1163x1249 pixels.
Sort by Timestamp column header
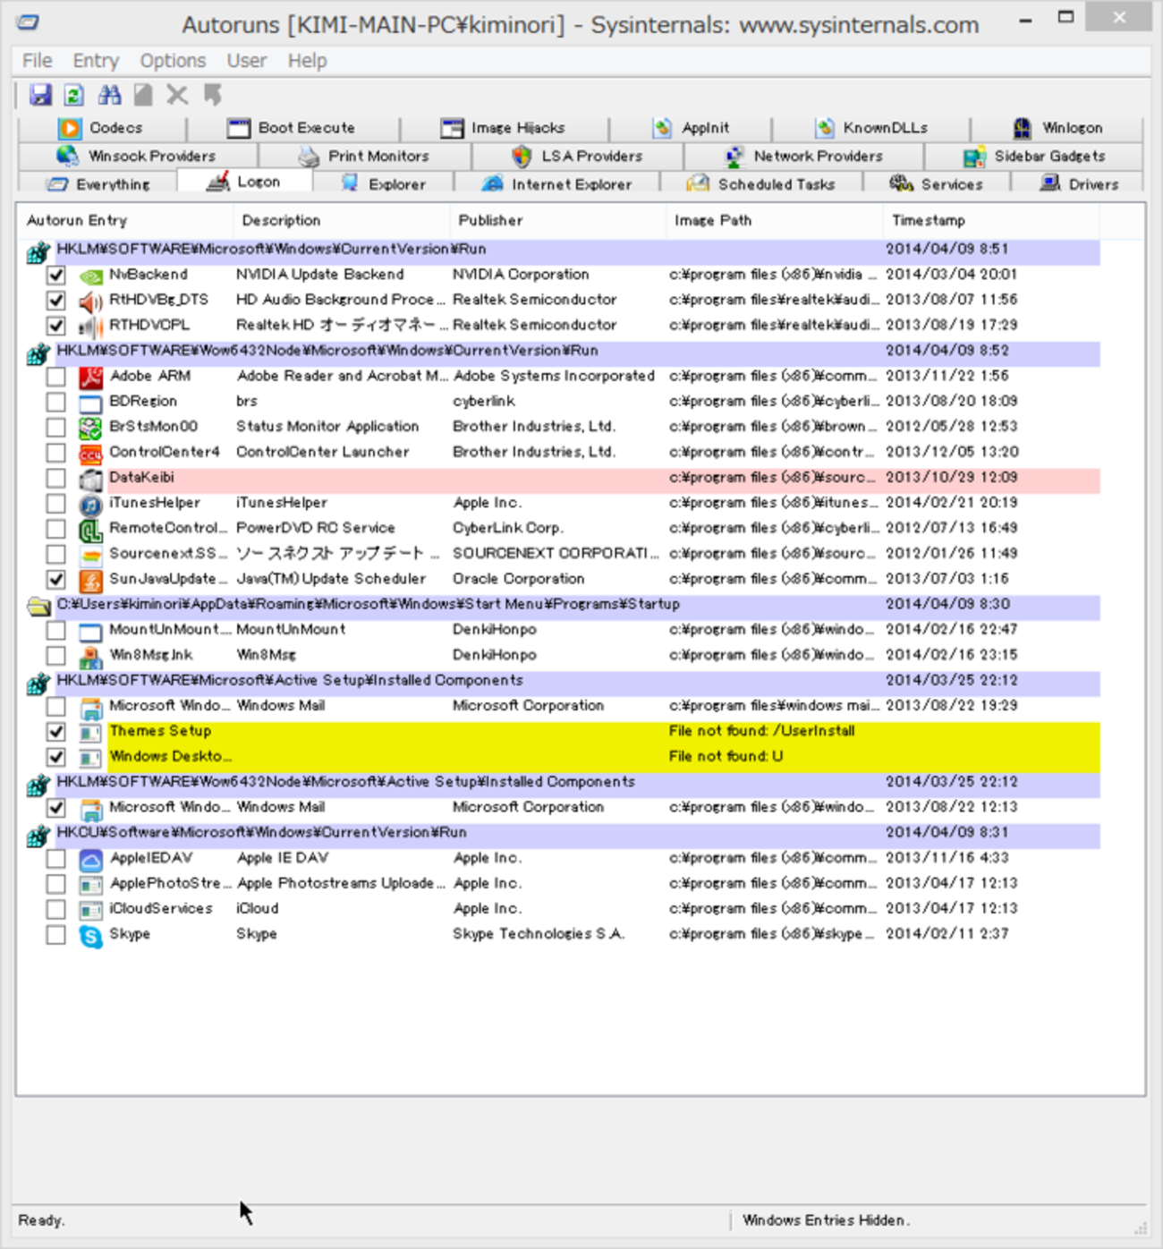[991, 220]
